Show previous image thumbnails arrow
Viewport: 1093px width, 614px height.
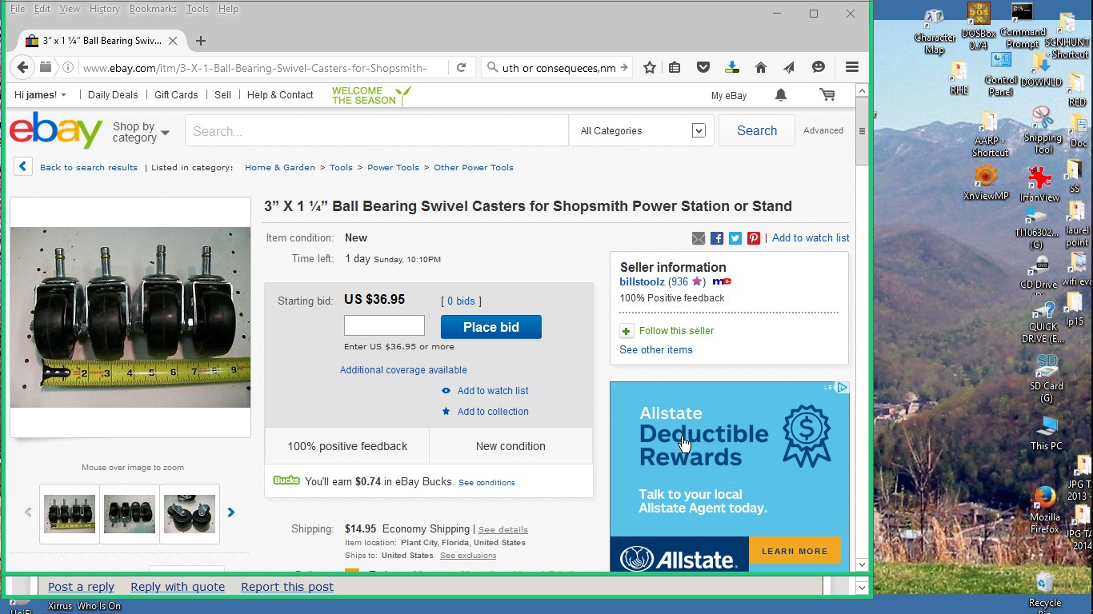[x=28, y=512]
